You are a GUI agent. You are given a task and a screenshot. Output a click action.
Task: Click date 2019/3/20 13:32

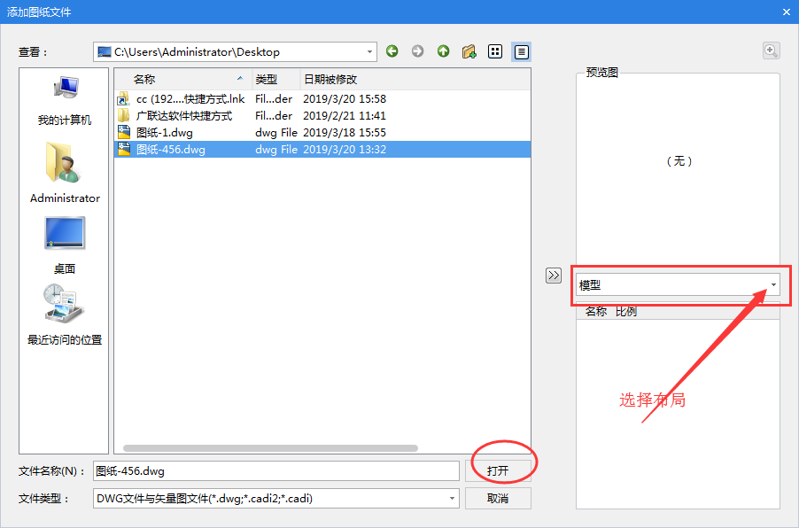345,150
